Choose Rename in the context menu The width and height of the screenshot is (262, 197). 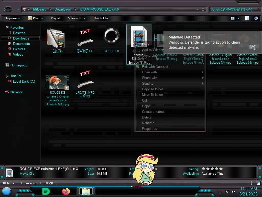170,123
